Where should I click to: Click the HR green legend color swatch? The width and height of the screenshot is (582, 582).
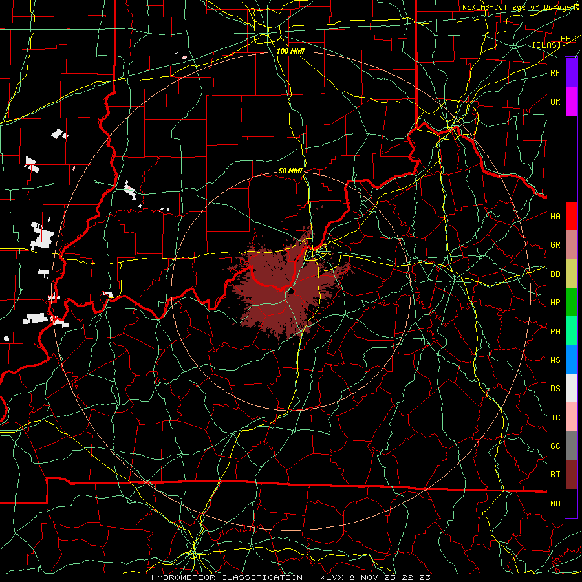[x=571, y=302]
